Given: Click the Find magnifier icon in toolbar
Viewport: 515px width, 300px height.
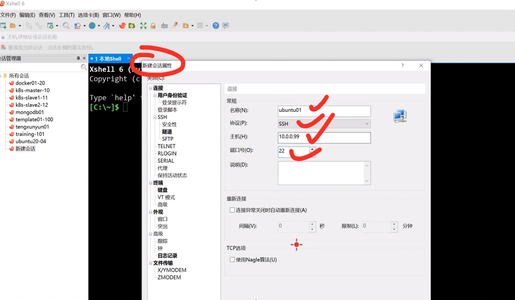Looking at the screenshot, I should tap(66, 26).
